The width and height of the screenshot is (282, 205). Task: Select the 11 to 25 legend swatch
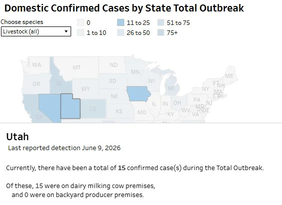[x=121, y=23]
